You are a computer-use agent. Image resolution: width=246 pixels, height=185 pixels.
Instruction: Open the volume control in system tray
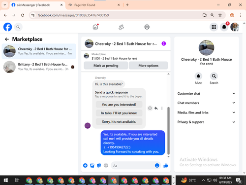pos(215,180)
